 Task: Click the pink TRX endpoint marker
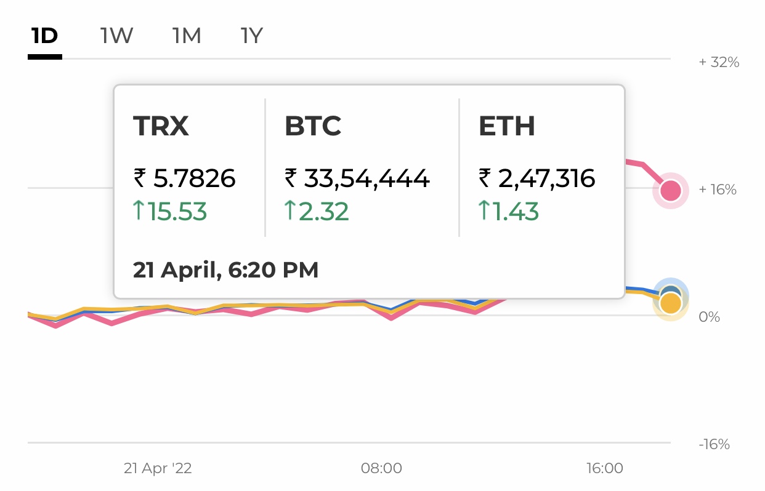[670, 191]
